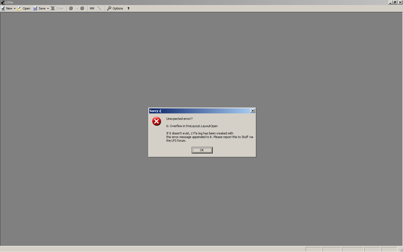403x252 pixels.
Task: Select the circle tool left of the small arrow
Action: [x=71, y=8]
